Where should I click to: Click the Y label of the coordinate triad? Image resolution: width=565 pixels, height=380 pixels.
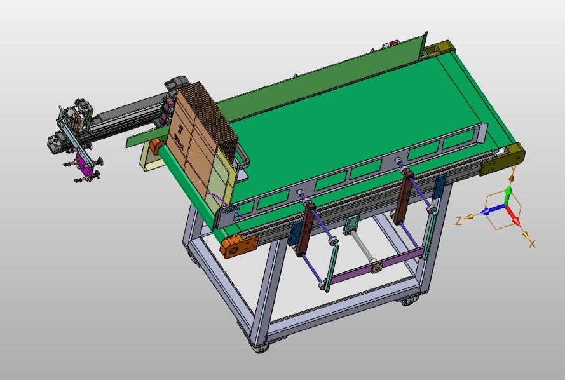pyautogui.click(x=515, y=169)
